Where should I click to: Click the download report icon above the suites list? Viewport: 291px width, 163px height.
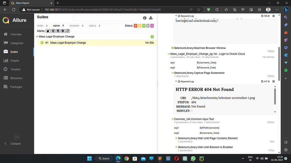pos(151,18)
